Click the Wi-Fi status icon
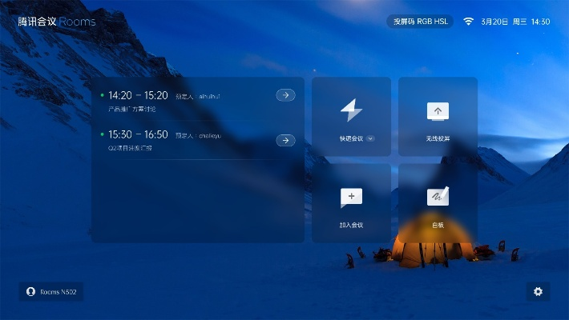This screenshot has width=569, height=320. [468, 22]
